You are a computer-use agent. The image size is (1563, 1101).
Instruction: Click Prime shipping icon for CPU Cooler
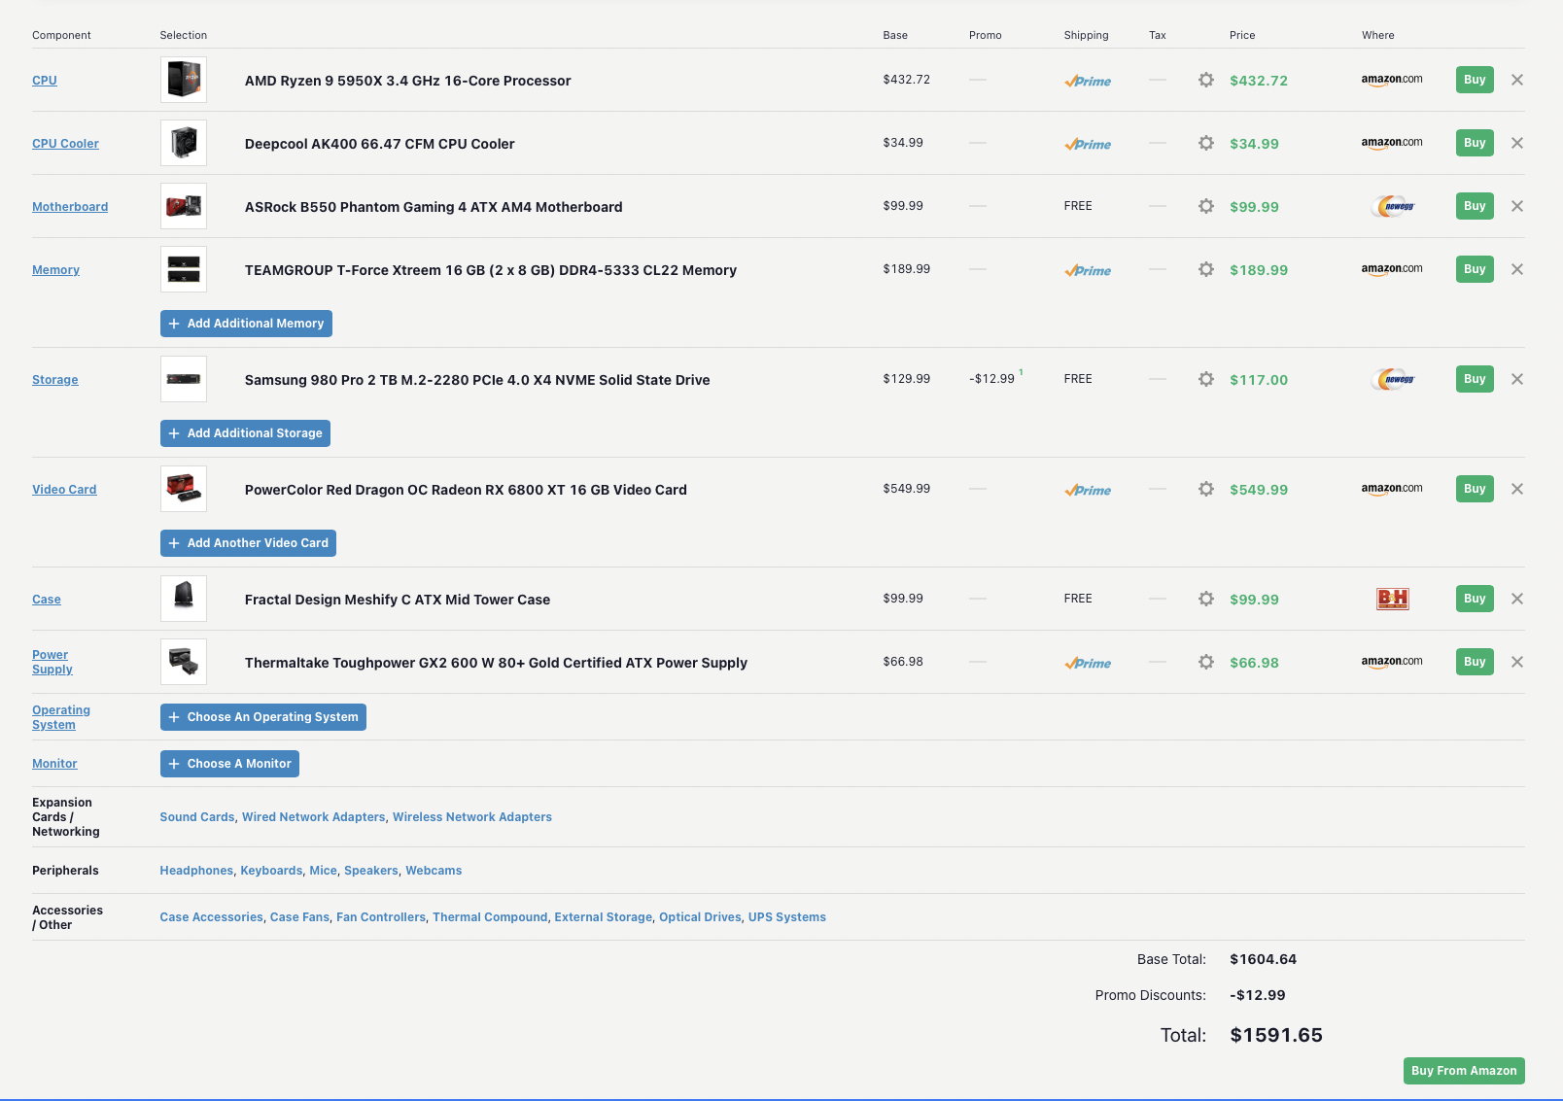[x=1088, y=144]
